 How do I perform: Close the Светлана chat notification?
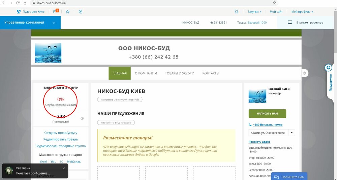63,168
